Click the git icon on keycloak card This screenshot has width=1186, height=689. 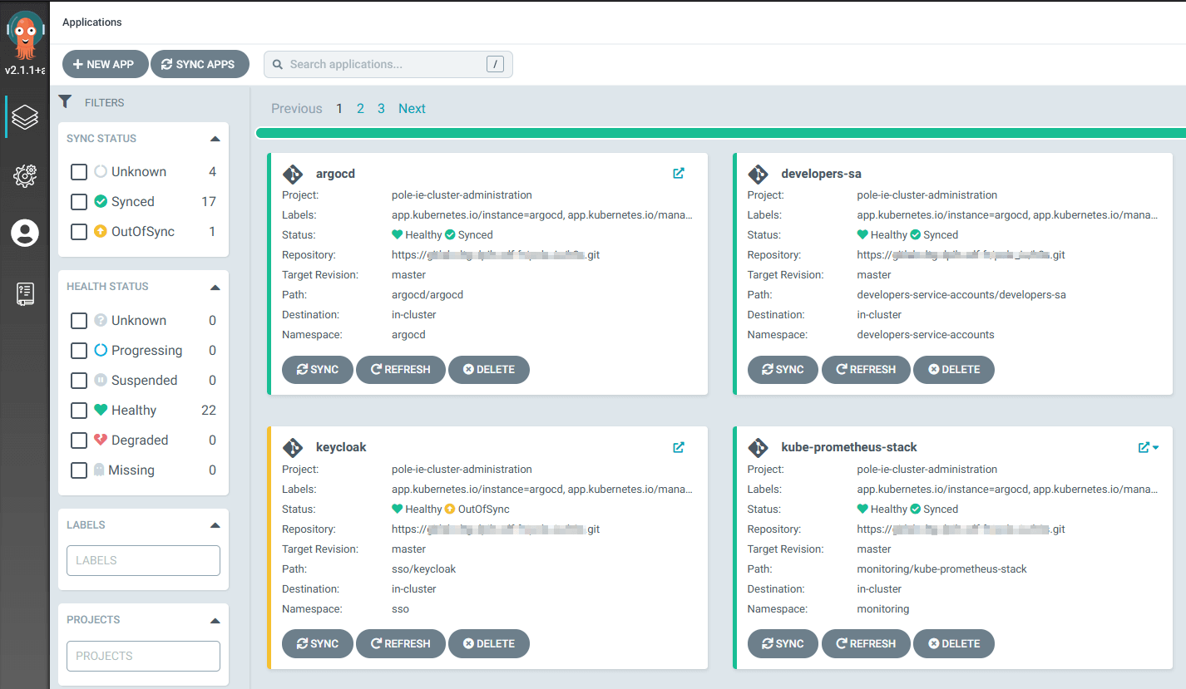coord(293,448)
